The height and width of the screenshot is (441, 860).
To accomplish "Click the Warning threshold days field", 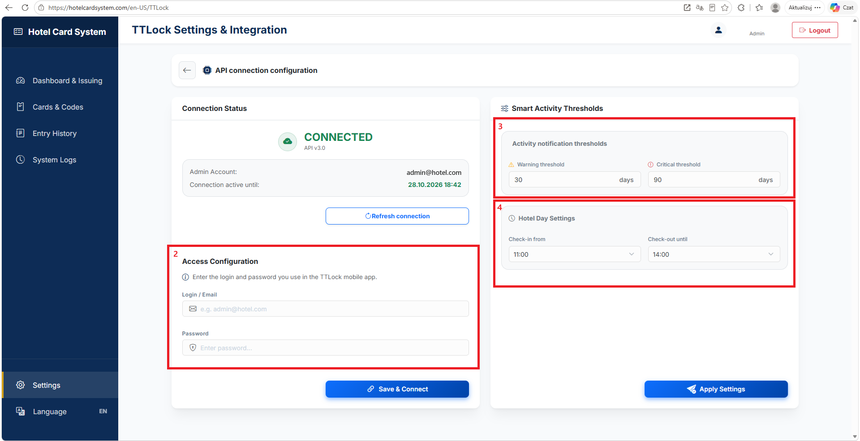I will coord(574,179).
